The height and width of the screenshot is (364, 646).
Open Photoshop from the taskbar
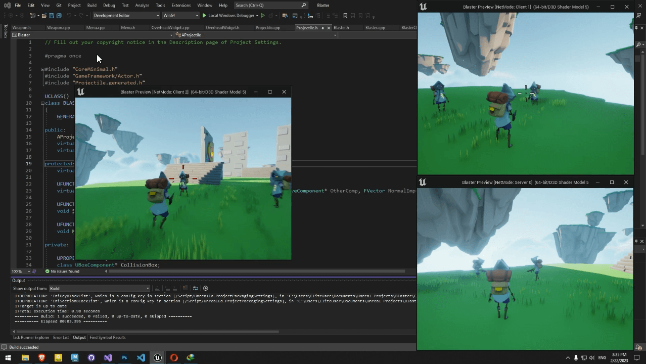(x=124, y=357)
